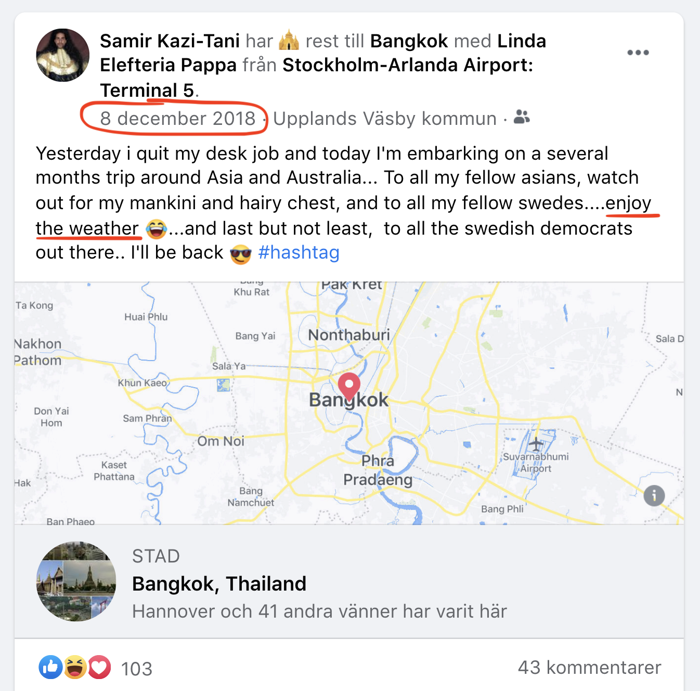
Task: Click the Love heart reaction icon
Action: coord(99,668)
